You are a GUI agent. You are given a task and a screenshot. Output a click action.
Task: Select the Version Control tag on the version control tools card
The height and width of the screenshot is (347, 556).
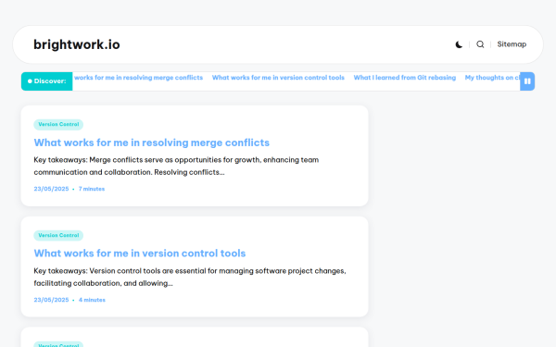point(58,235)
